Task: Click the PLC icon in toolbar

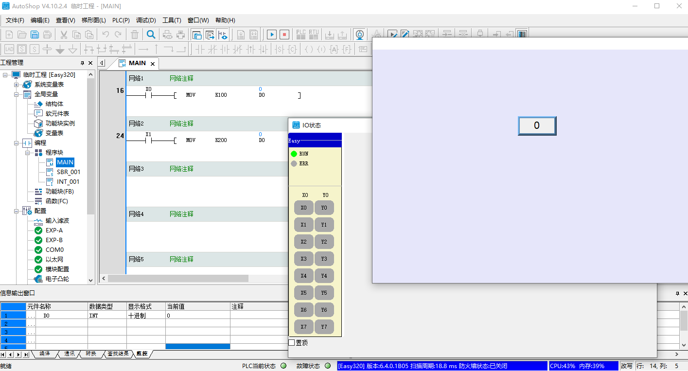Action: 301,35
